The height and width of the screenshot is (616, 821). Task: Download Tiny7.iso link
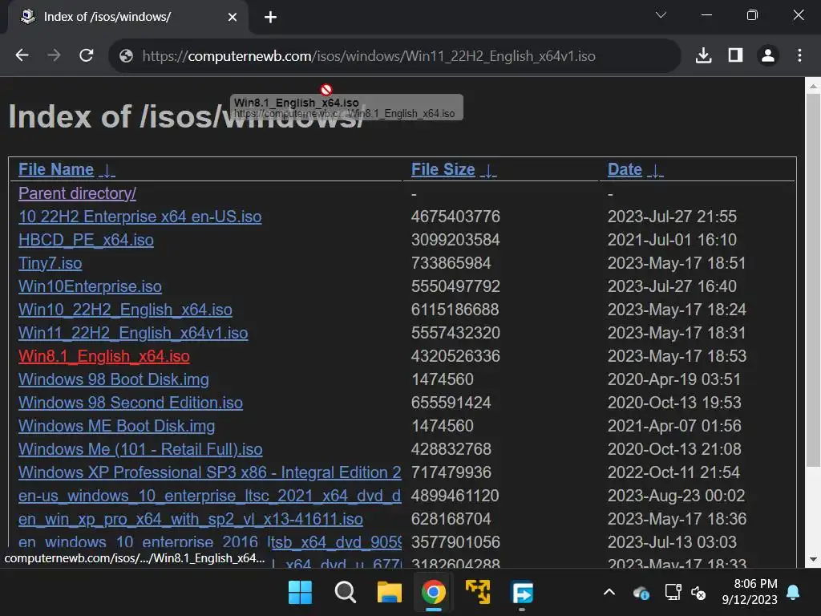click(x=51, y=263)
